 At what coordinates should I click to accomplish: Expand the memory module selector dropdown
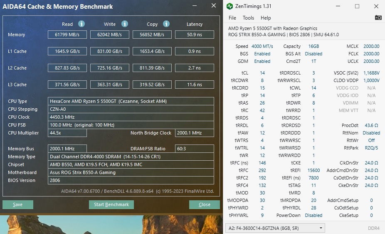[x=275, y=228]
